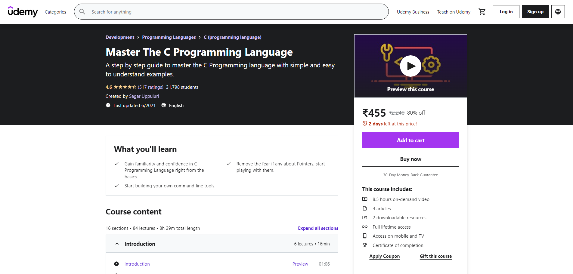This screenshot has width=573, height=274.
Task: Click the This course includes heading
Action: (387, 189)
